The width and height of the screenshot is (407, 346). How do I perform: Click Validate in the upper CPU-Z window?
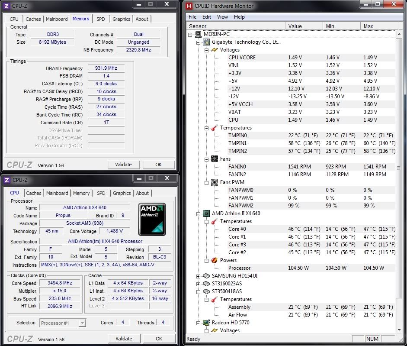click(124, 165)
